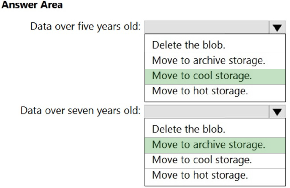The image size is (290, 188).
Task: Select 'Move to cool storage.' for seven-year-old data
Action: coord(202,160)
